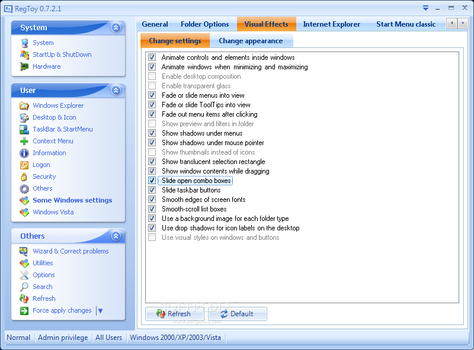Click the Desktop & Icon palette icon

tap(24, 117)
